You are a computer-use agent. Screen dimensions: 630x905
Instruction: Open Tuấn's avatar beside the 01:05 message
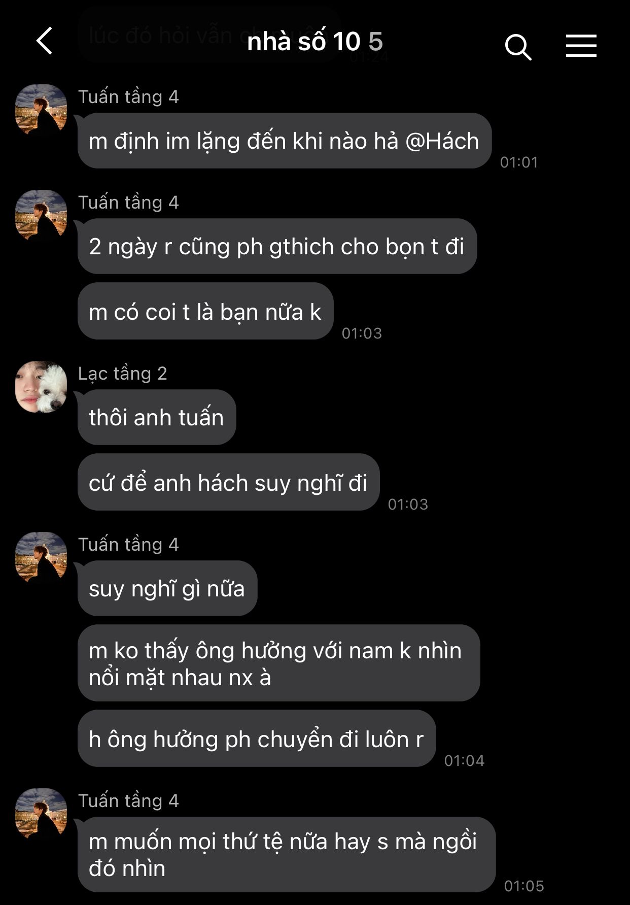click(41, 814)
